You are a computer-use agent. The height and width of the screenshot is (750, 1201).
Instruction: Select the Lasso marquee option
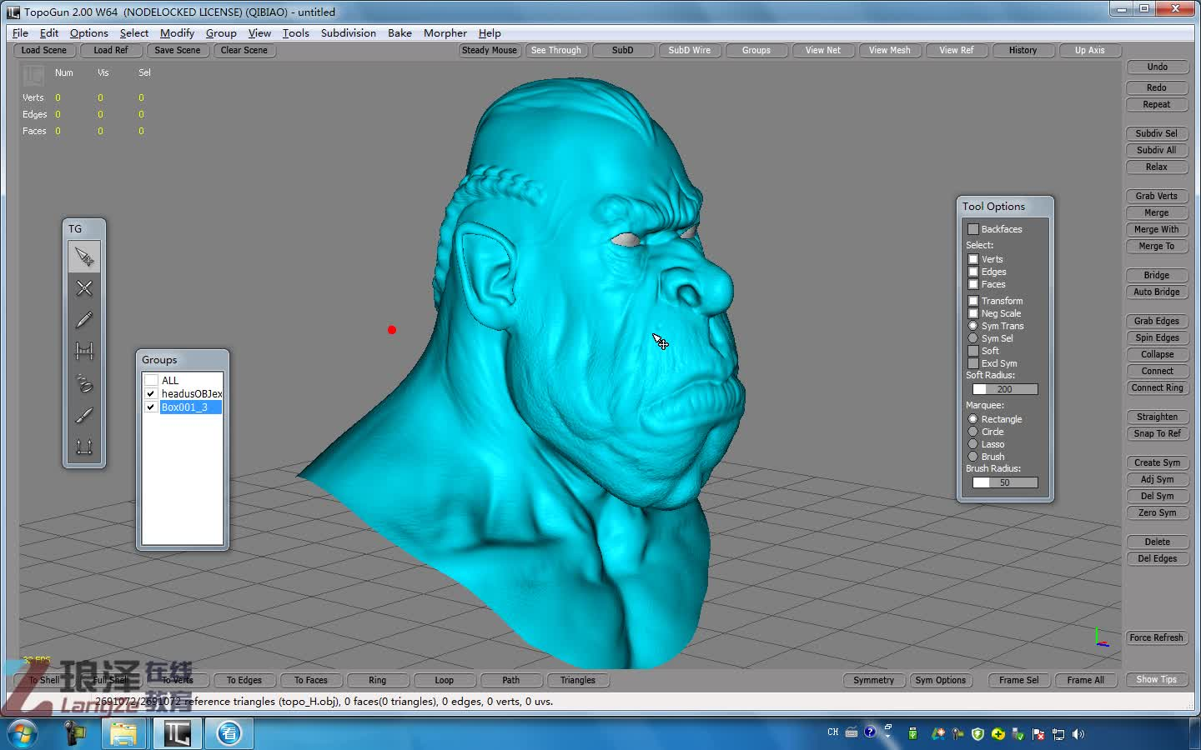coord(972,444)
